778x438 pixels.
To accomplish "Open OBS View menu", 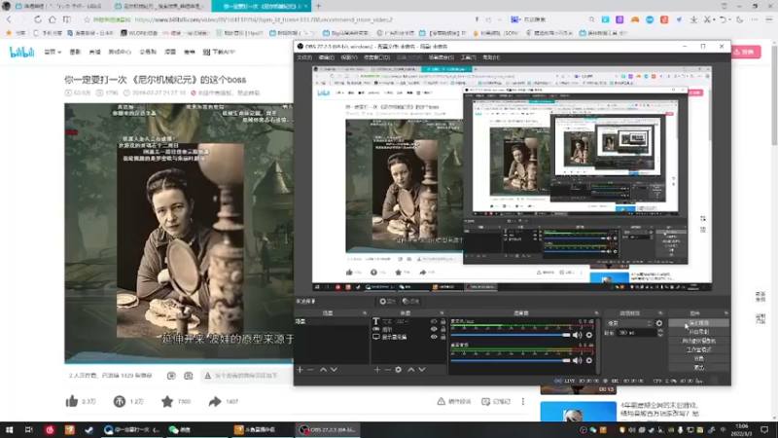I will 348,57.
